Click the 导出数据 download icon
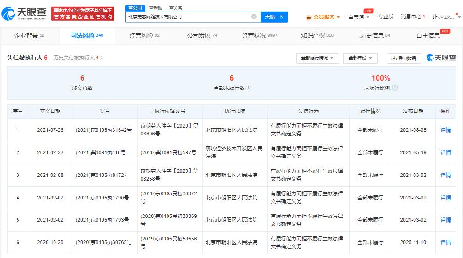463x258 pixels. [x=394, y=59]
